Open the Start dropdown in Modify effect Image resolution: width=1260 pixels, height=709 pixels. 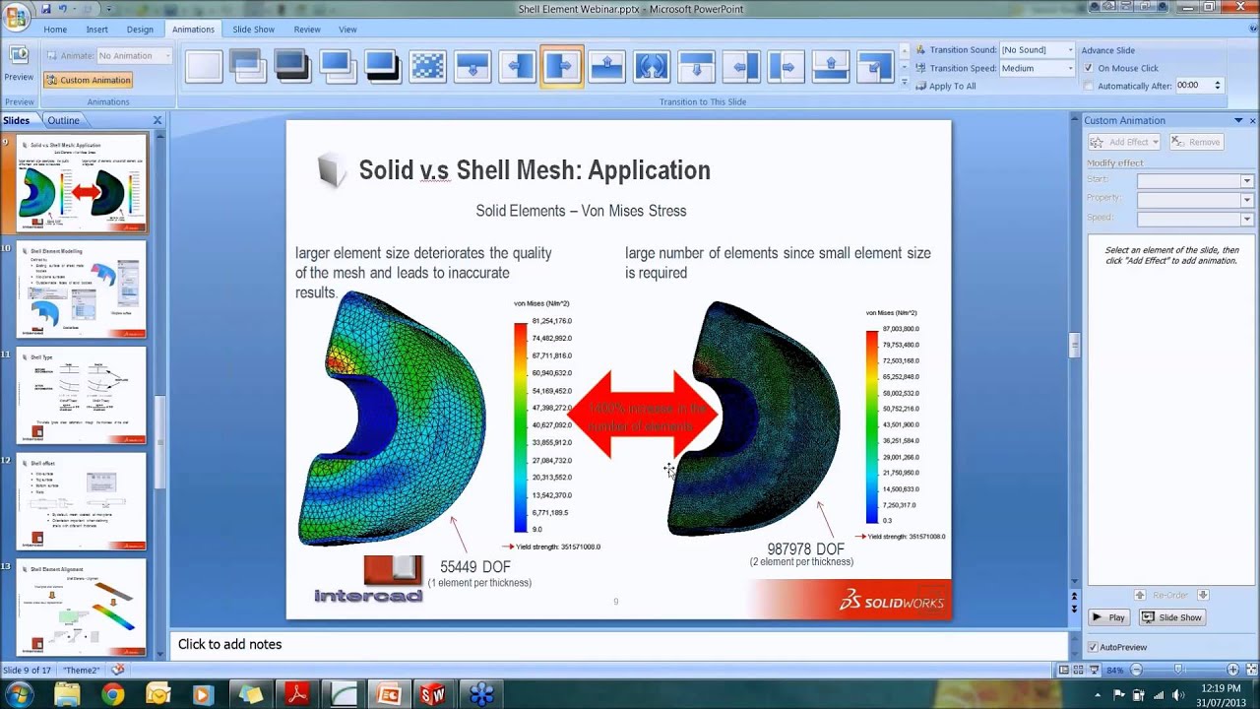1246,181
